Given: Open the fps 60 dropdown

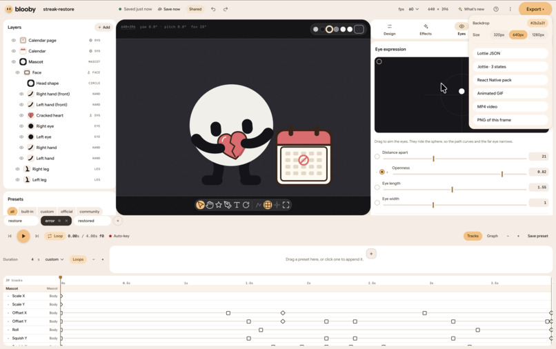Looking at the screenshot, I should click(x=413, y=9).
